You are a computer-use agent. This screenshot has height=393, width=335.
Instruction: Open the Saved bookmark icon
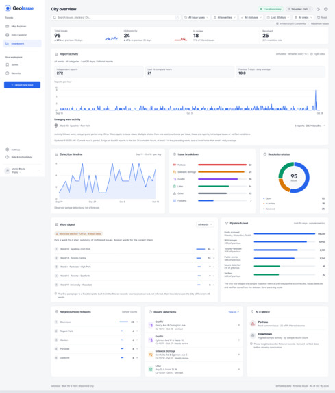8,64
